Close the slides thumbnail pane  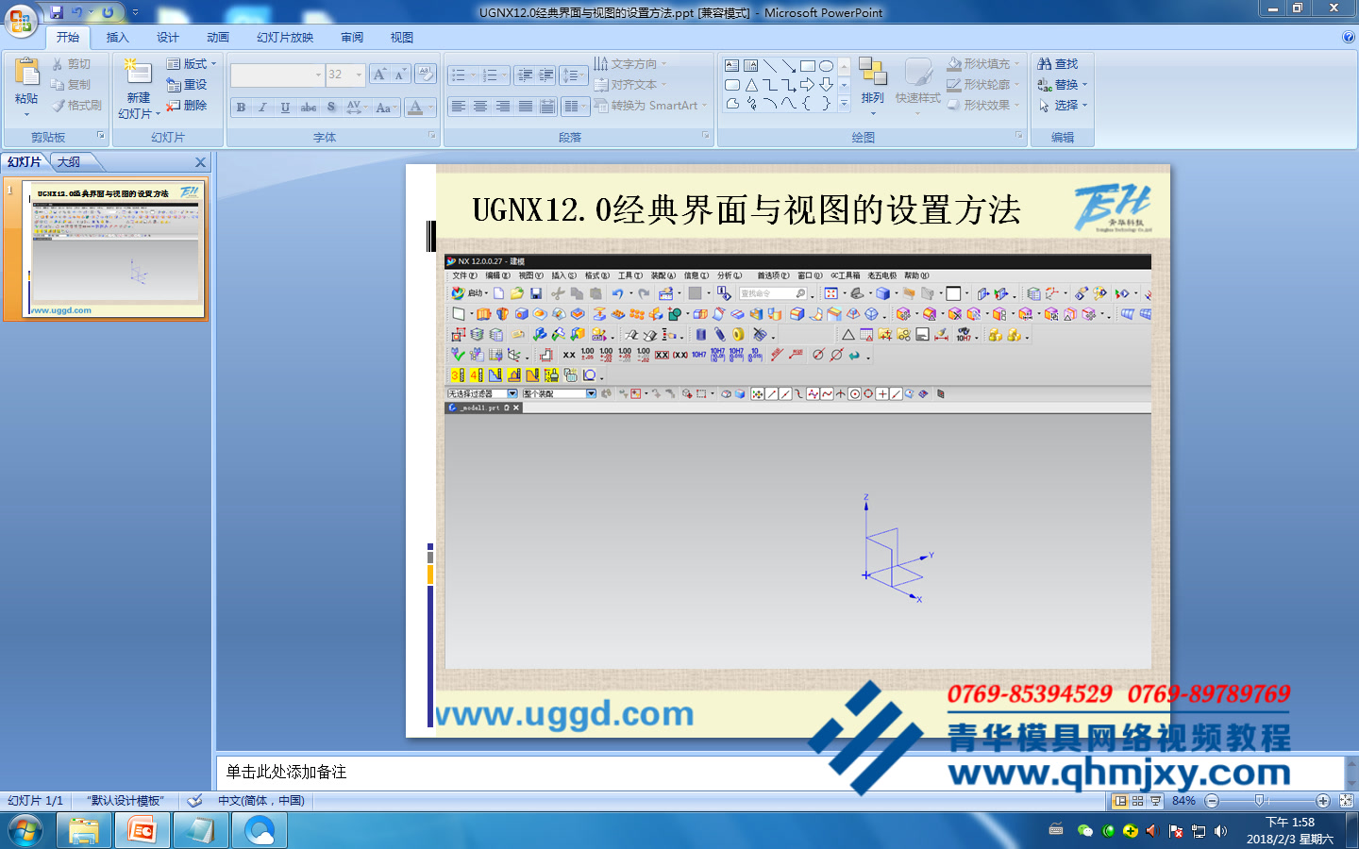[x=200, y=162]
